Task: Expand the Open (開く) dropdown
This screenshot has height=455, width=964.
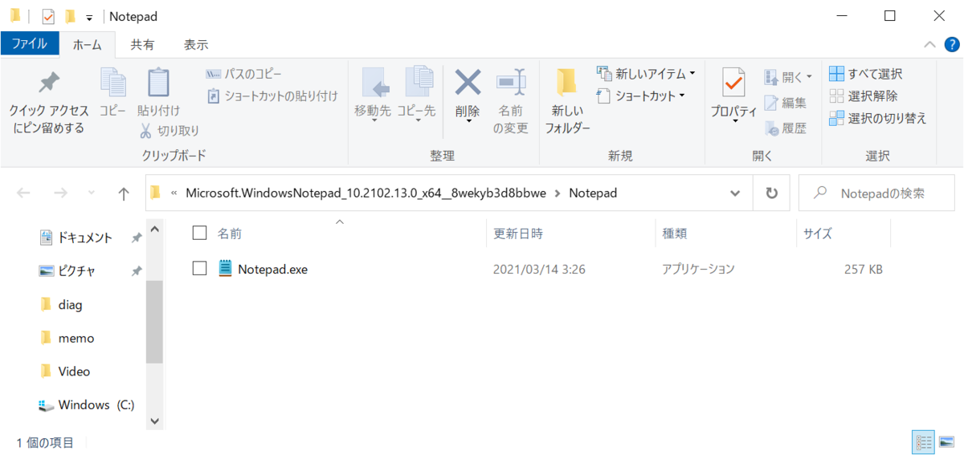Action: [787, 77]
